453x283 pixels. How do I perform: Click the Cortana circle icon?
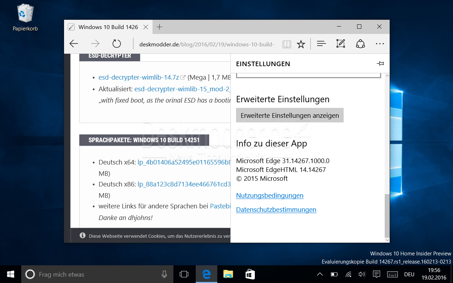[x=30, y=274]
